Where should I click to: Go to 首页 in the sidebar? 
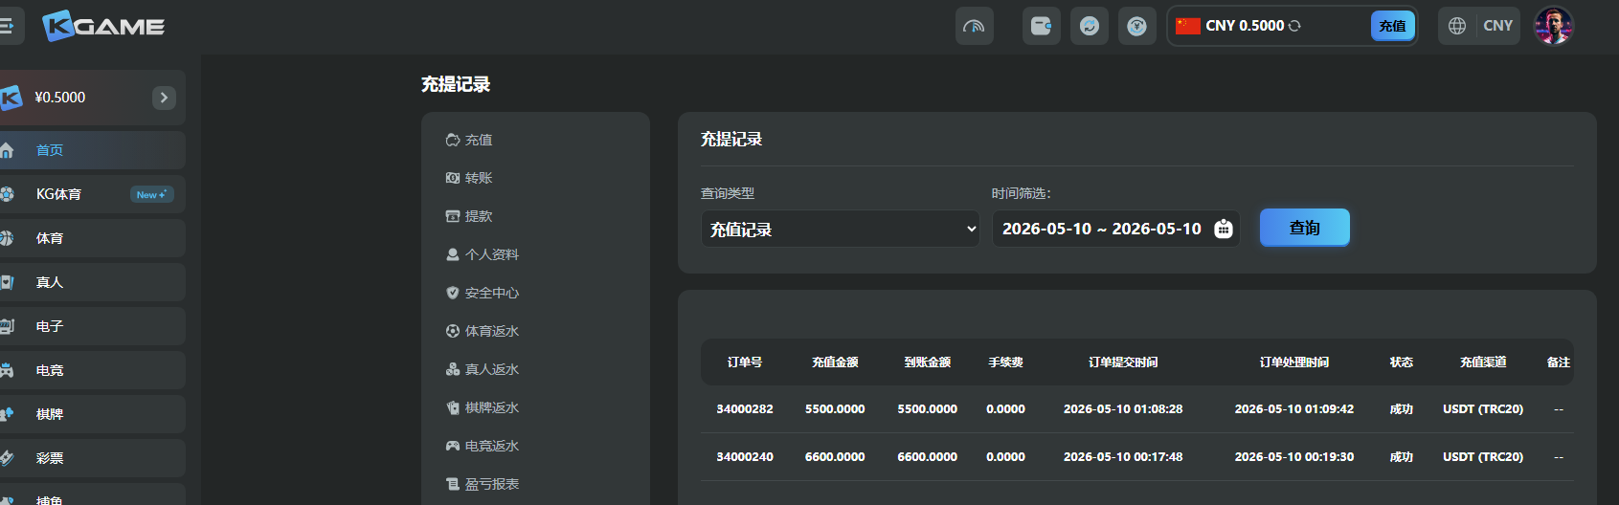(93, 150)
